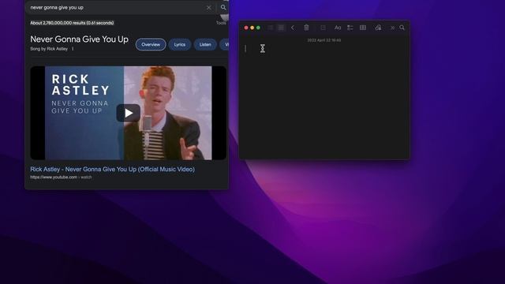Insert a checklist in Notes
Image resolution: width=505 pixels, height=284 pixels.
coord(350,28)
